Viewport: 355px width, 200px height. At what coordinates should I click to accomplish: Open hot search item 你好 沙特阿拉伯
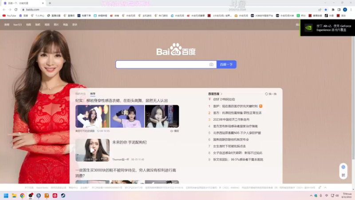[x=224, y=99]
